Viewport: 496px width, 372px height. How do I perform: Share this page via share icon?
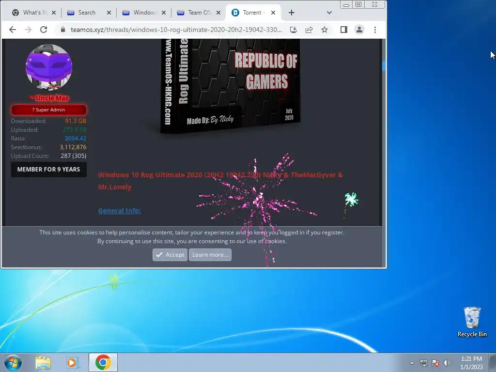point(309,30)
